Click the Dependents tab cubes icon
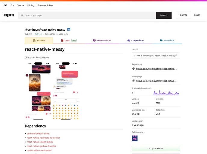The width and height of the screenshot is (207, 154). coord(128,40)
